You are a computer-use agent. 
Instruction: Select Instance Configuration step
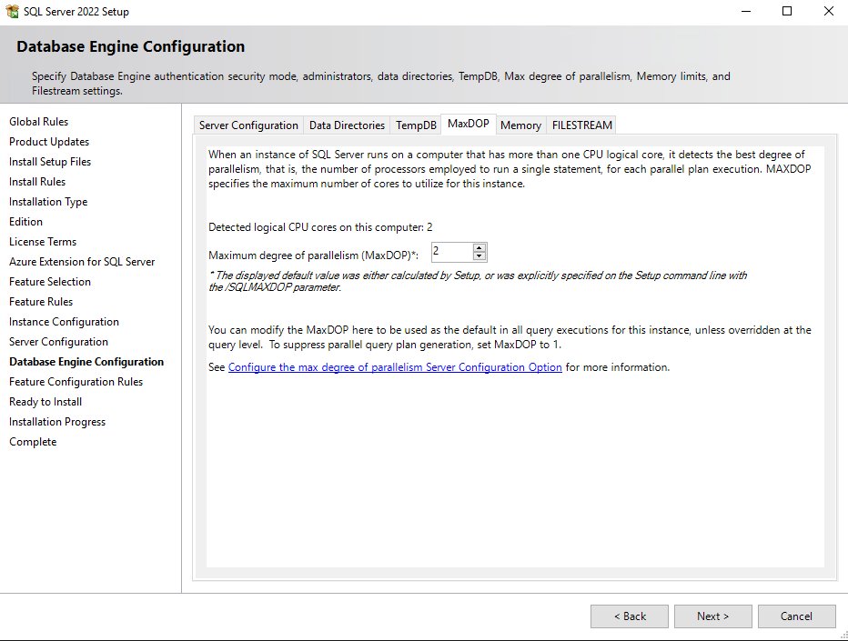point(64,322)
